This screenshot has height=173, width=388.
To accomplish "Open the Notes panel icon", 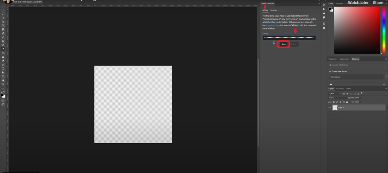I will pyautogui.click(x=324, y=28).
